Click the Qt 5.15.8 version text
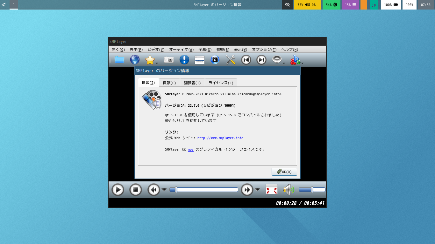 tap(223, 115)
